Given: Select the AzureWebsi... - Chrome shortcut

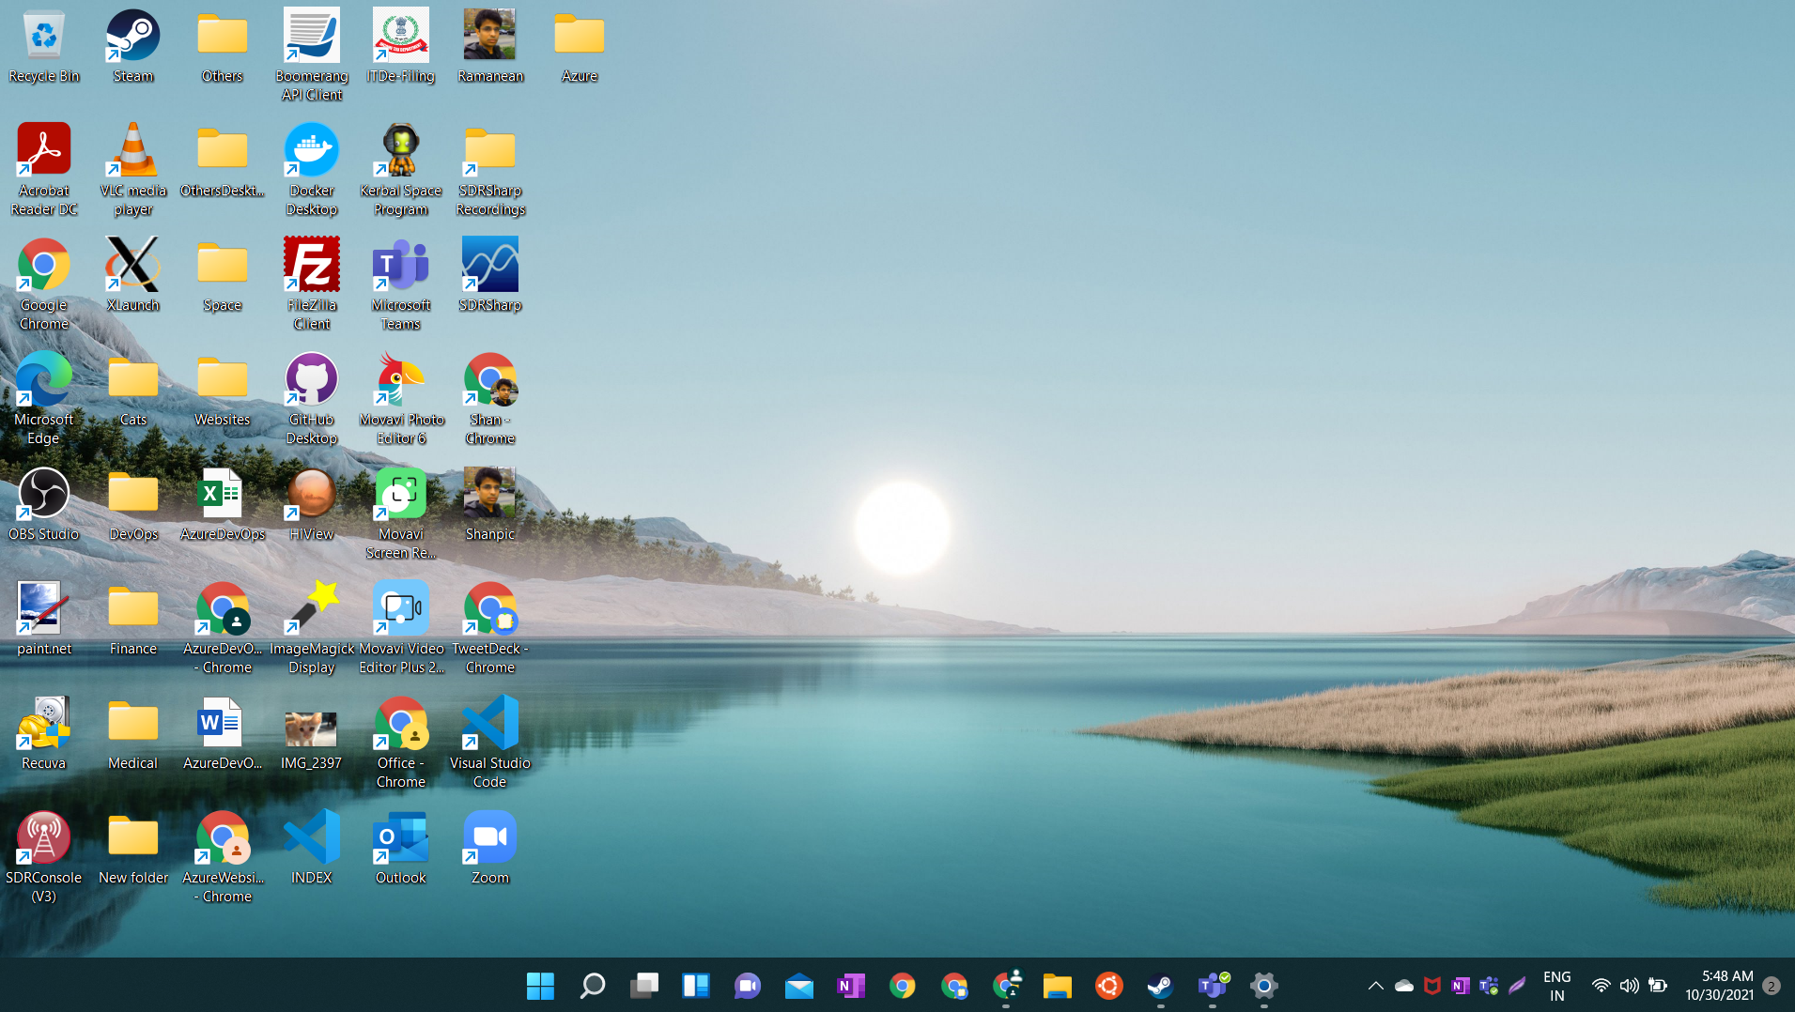Looking at the screenshot, I should [x=223, y=857].
